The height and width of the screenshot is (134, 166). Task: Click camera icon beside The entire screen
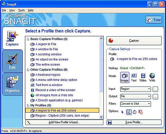pos(33,65)
